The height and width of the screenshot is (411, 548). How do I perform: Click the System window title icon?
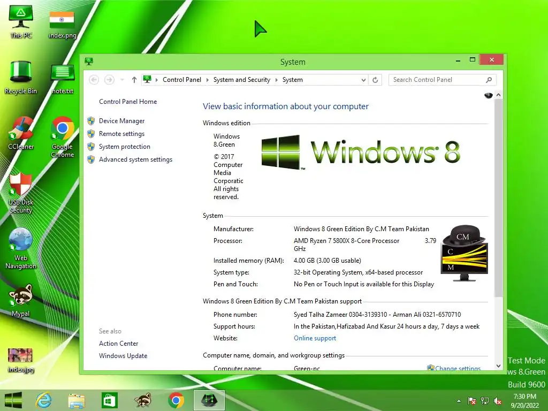click(x=89, y=62)
